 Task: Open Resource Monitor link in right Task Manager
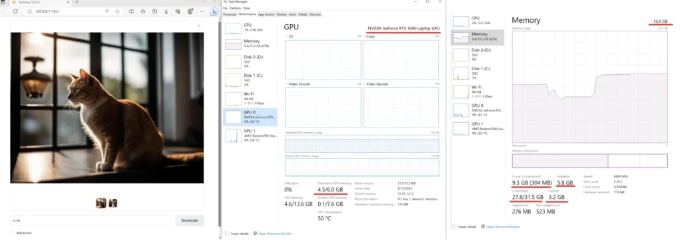click(500, 226)
